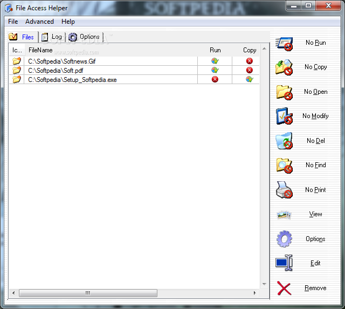The image size is (345, 309).
Task: Maximize the File Access Helper window
Action: 308,6
